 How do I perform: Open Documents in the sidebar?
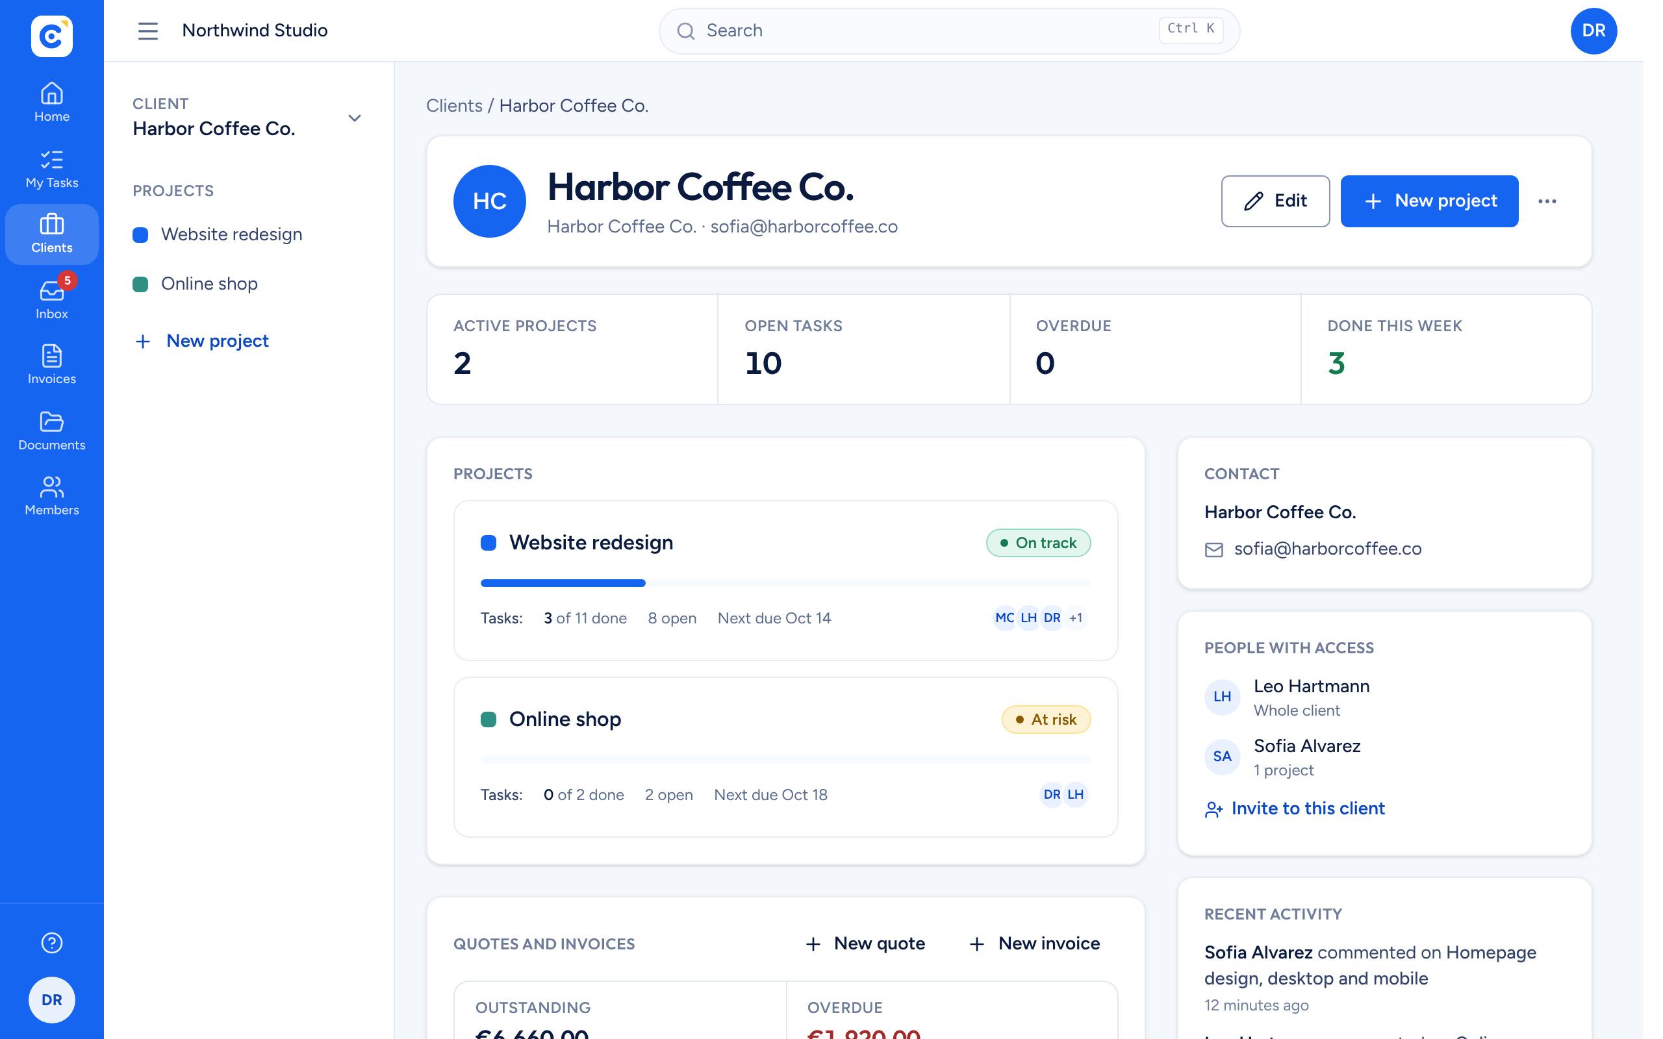(51, 432)
